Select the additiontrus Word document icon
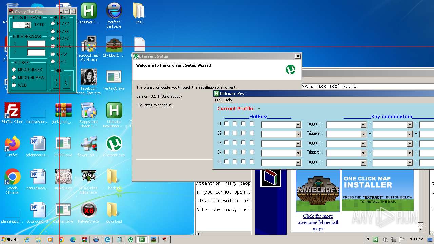Image resolution: width=434 pixels, height=244 pixels. [x=38, y=146]
